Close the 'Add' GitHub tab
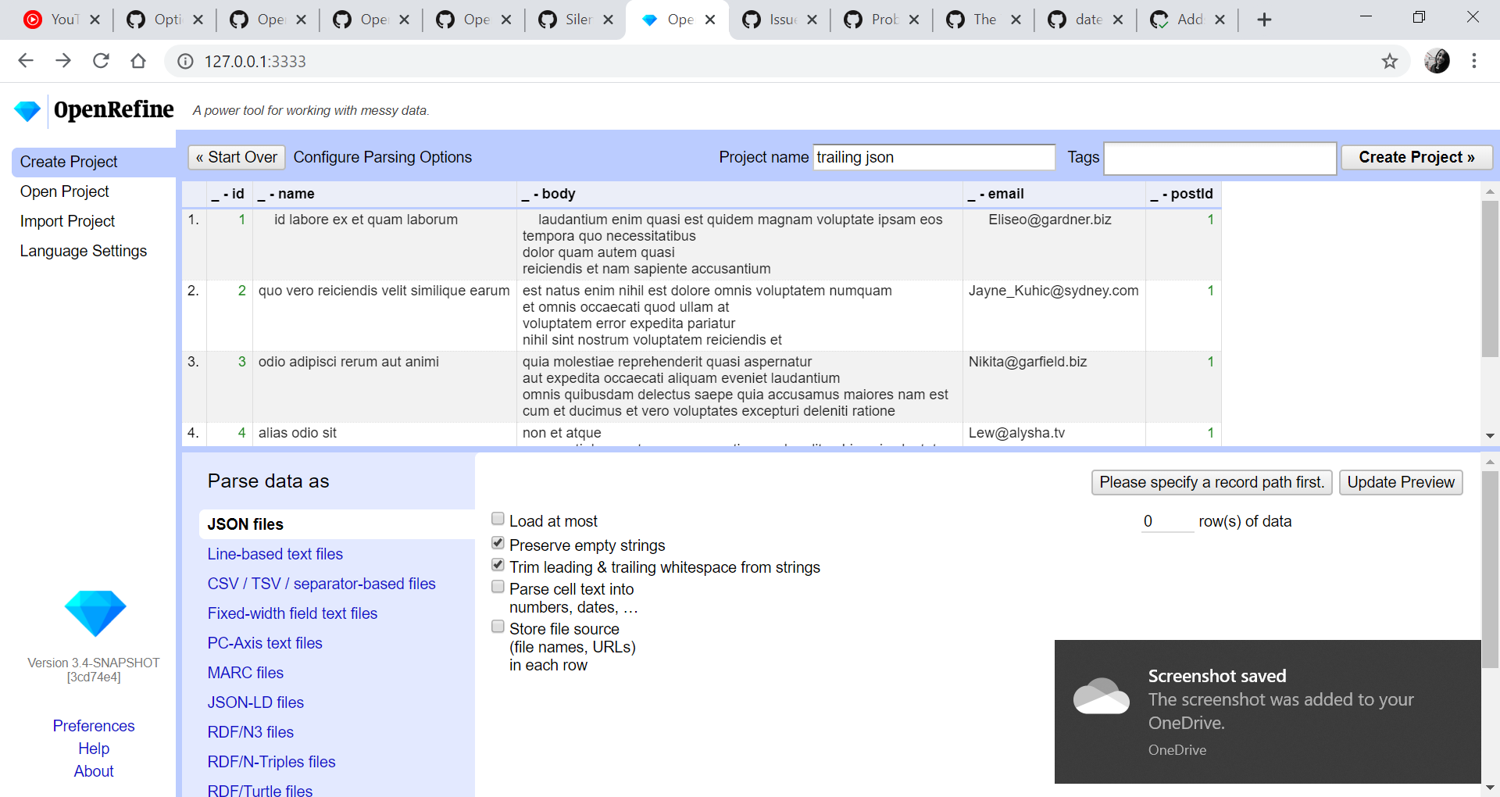1500x797 pixels. pyautogui.click(x=1220, y=20)
